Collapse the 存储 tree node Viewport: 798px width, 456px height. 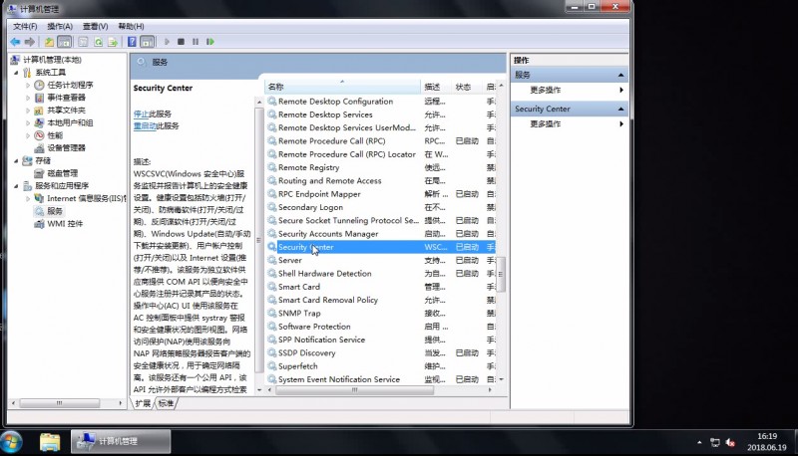point(16,160)
